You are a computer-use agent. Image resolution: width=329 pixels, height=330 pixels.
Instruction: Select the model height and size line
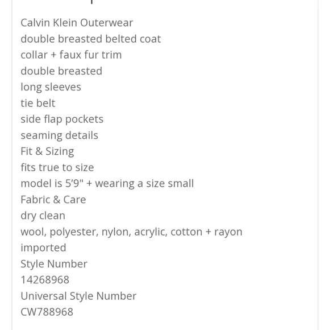coord(107,183)
